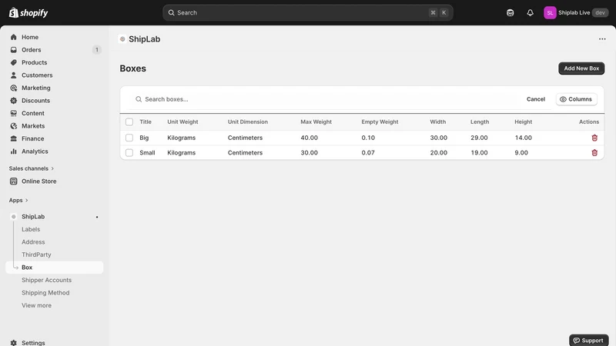Toggle the select-all boxes checkbox
Viewport: 616px width, 346px height.
pyautogui.click(x=129, y=122)
